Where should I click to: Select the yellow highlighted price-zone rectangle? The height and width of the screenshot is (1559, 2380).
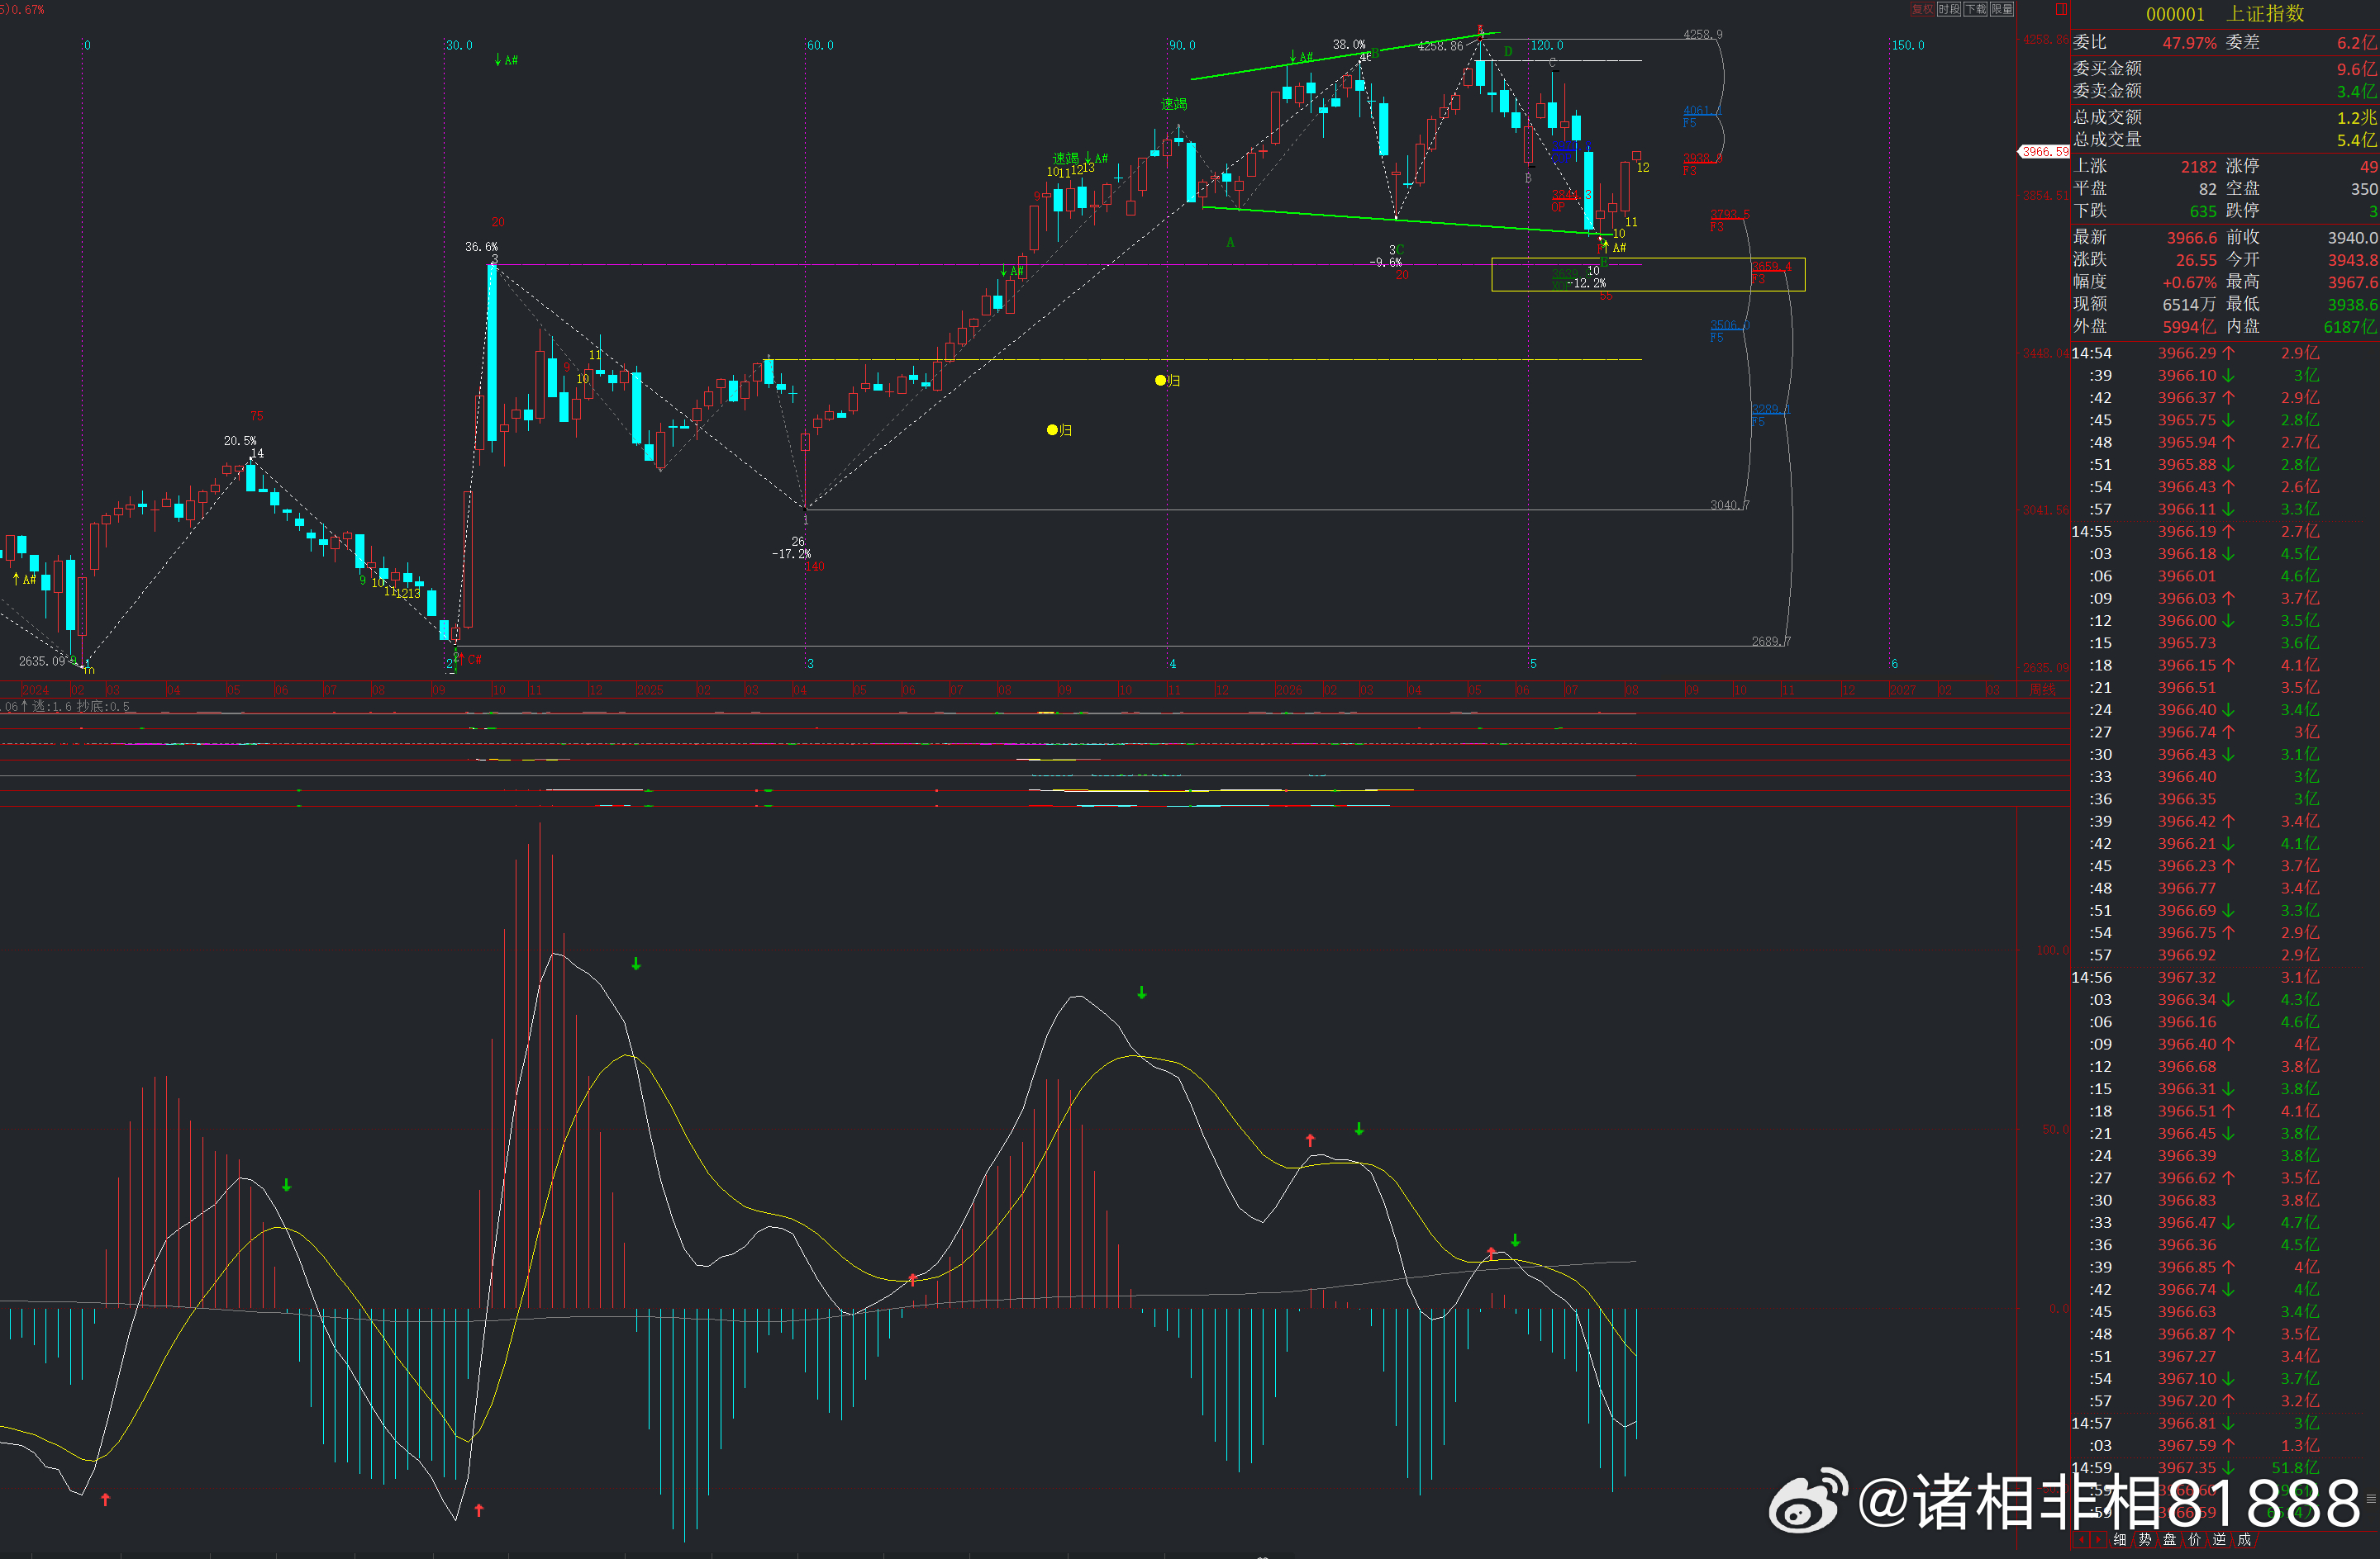(x=1648, y=274)
